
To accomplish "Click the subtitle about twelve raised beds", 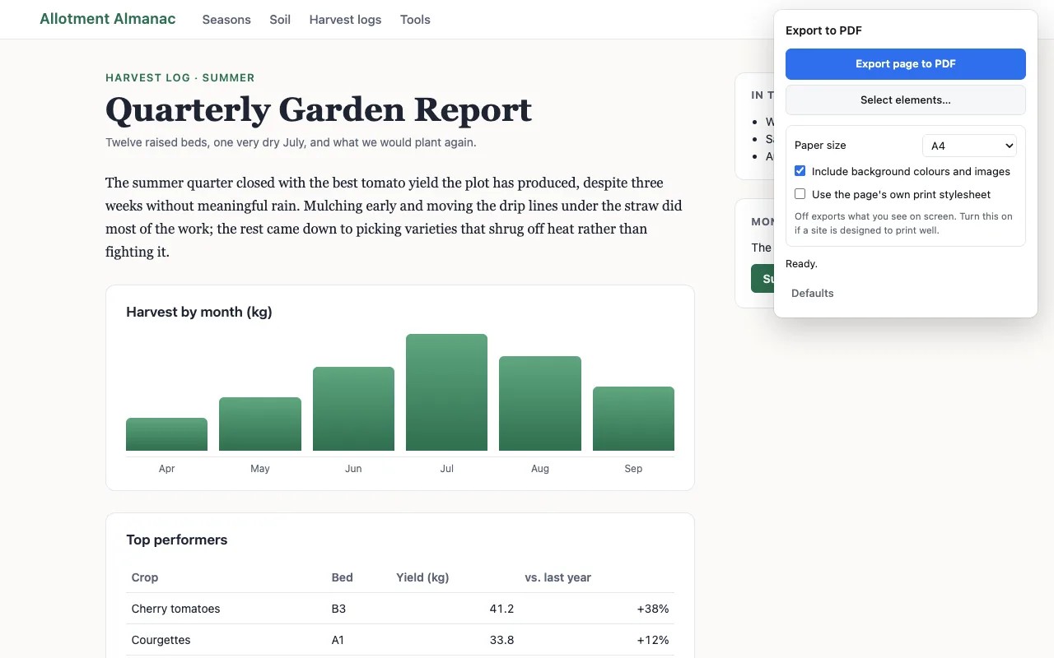I will (291, 142).
